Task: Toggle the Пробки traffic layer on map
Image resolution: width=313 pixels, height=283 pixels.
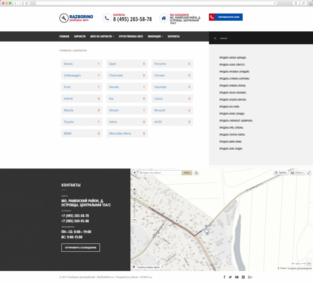Action: pyautogui.click(x=281, y=173)
